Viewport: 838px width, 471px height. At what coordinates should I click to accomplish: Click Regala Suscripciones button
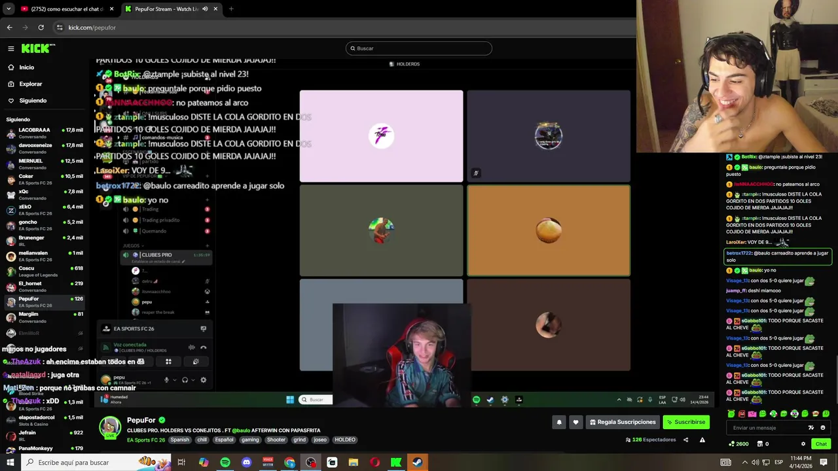pyautogui.click(x=623, y=423)
